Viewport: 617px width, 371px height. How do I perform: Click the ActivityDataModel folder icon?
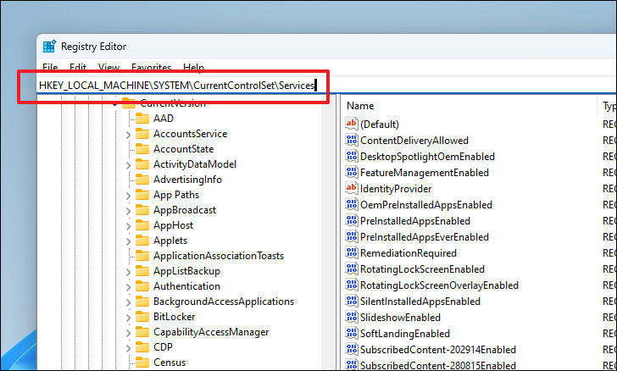pyautogui.click(x=142, y=164)
